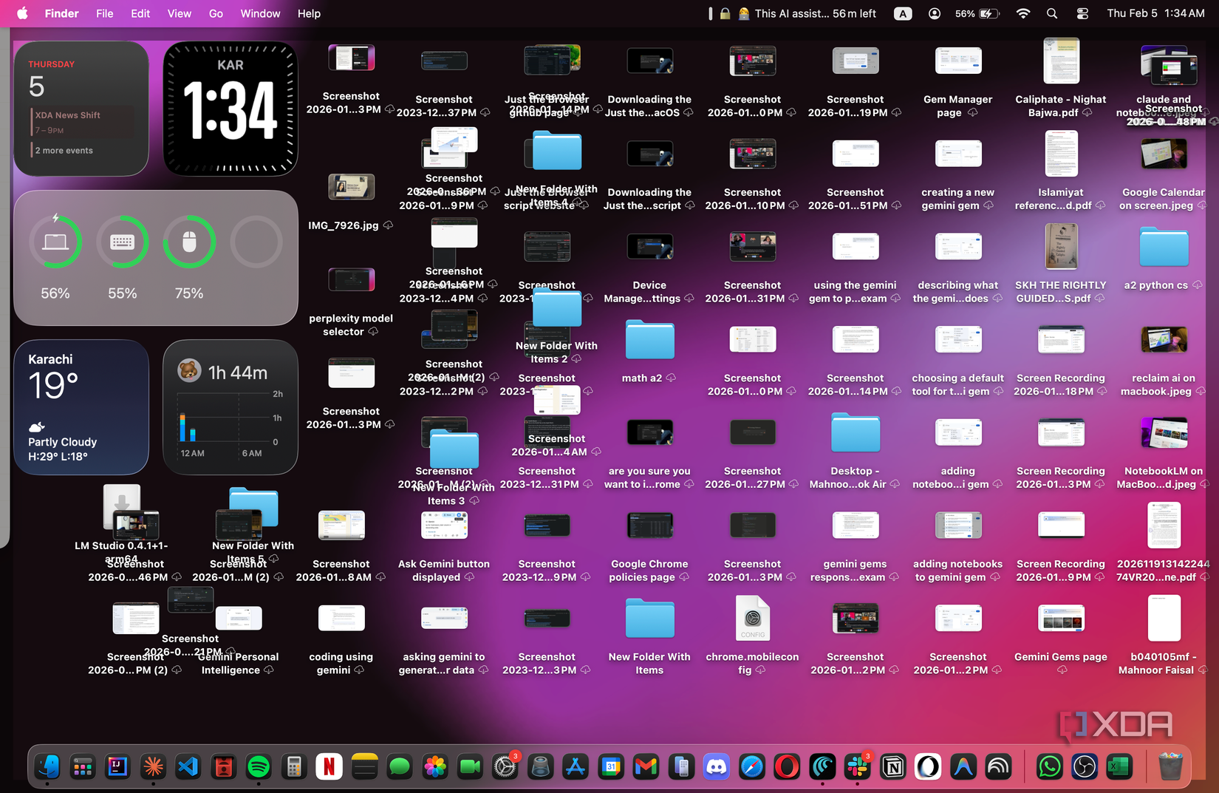
Task: Open Discord from the dock
Action: coord(717,767)
